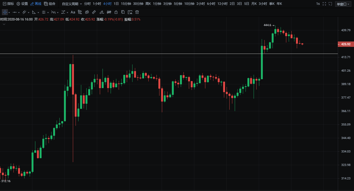354x191 pixels.
Task: Open the 自定义周期 custom period dropdown
Action: [x=72, y=4]
